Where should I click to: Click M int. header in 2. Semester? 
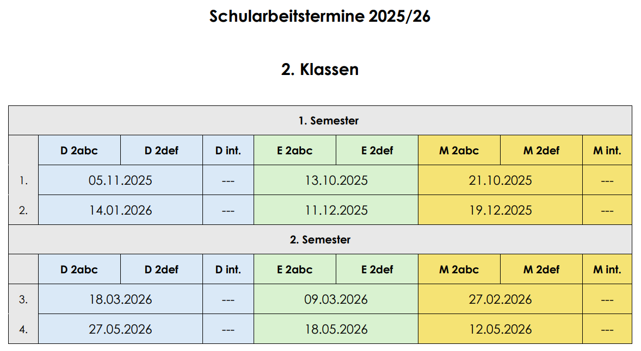[x=607, y=269]
